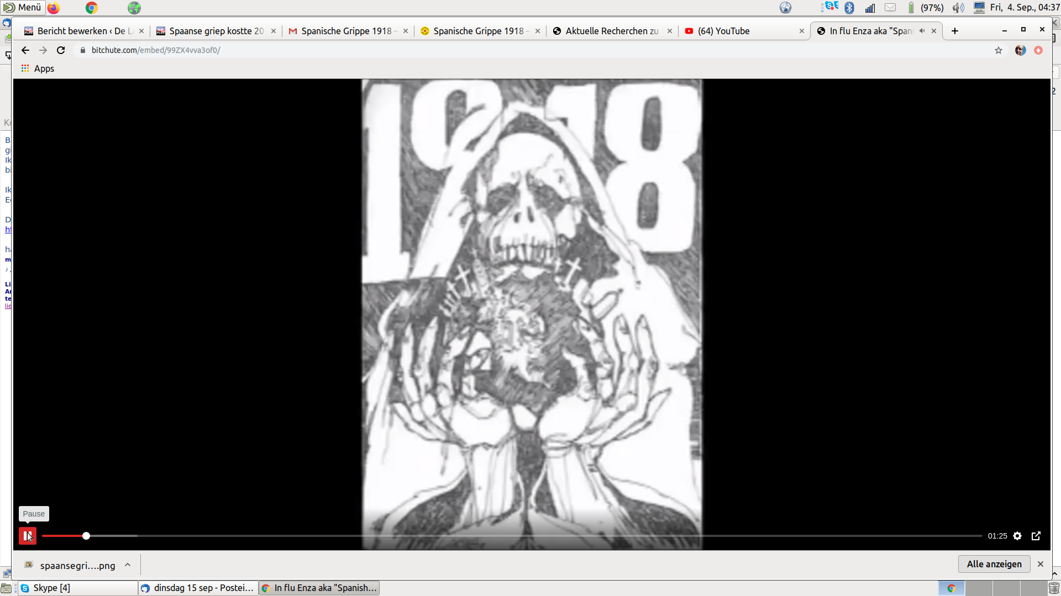Open a new browser tab
Screen dimensions: 1061x596
tap(955, 31)
